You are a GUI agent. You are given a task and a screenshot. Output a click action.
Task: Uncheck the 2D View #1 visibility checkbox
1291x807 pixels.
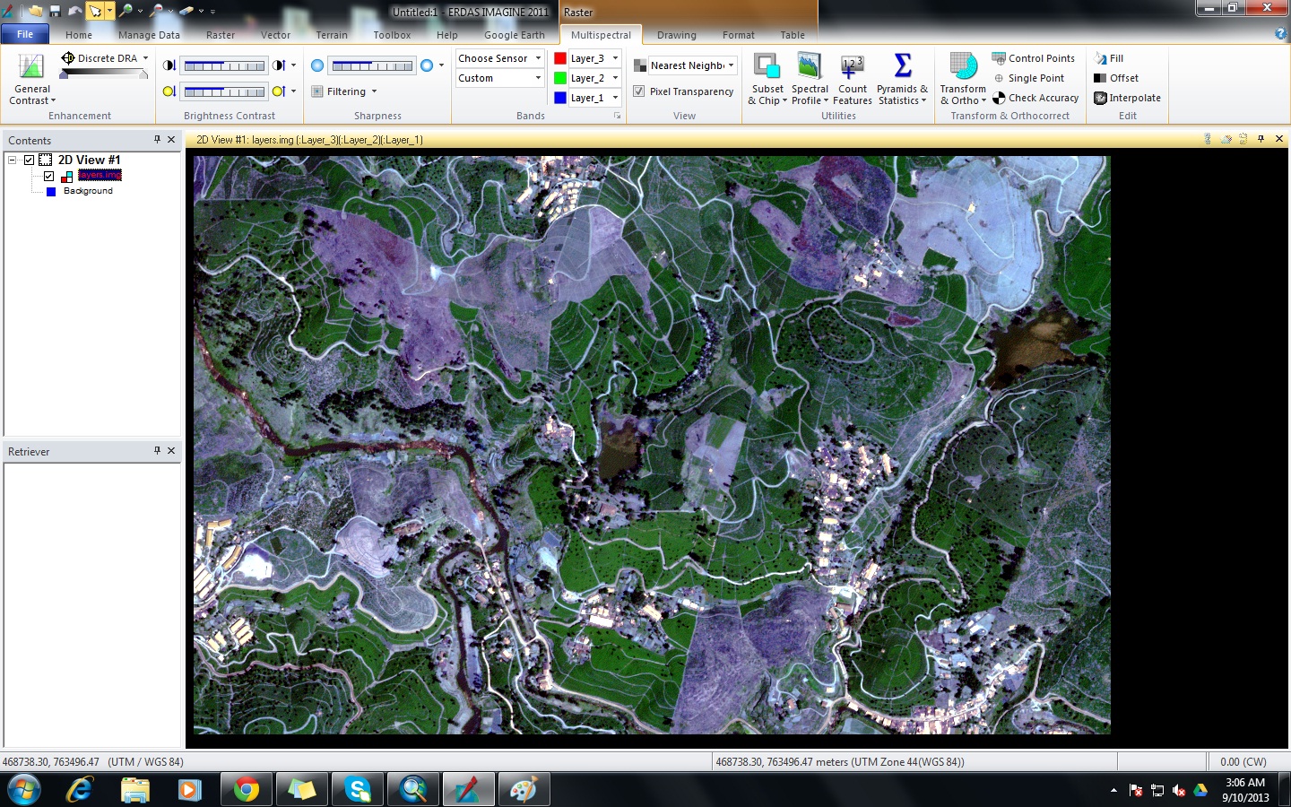29,160
